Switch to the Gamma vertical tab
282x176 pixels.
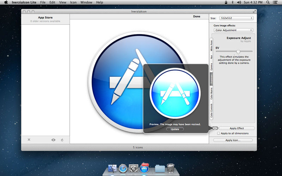pos(211,67)
